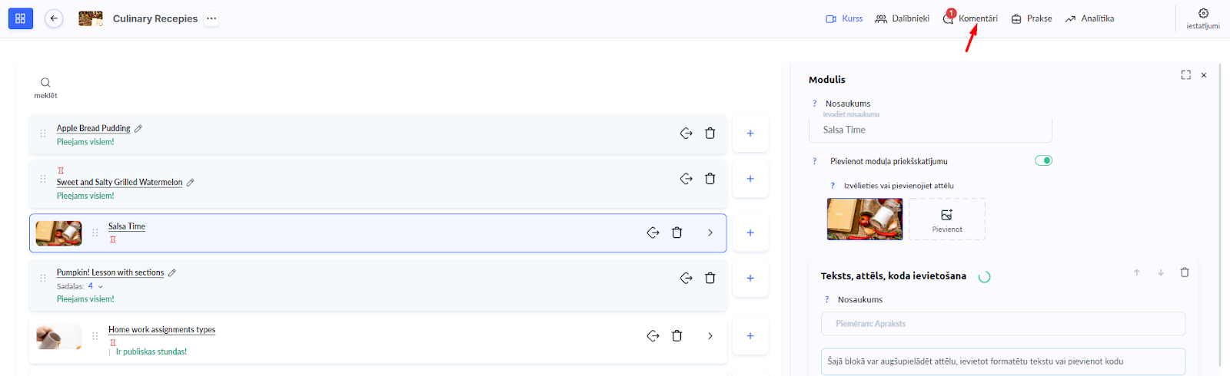Expand the Salsa Time module chevron

click(x=710, y=233)
